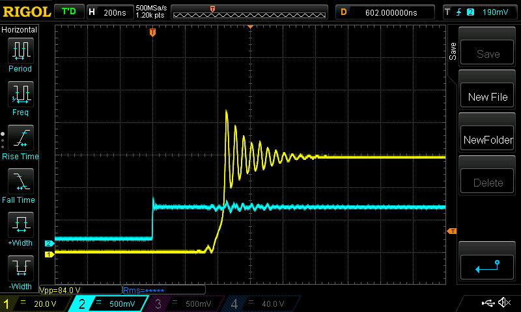521x312 pixels.
Task: Click the USB connection status icon
Action: coord(488,303)
